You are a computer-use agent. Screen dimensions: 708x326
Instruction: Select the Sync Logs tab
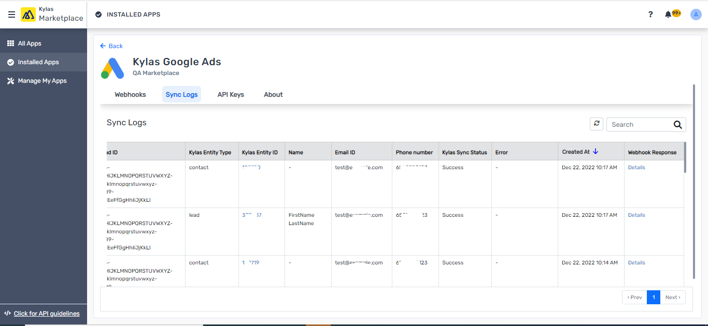[181, 95]
